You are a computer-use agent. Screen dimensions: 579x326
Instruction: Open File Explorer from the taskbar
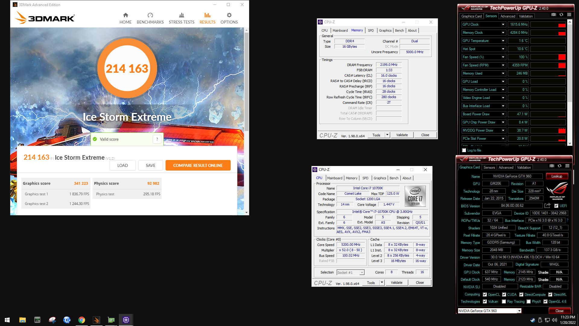pos(22,320)
